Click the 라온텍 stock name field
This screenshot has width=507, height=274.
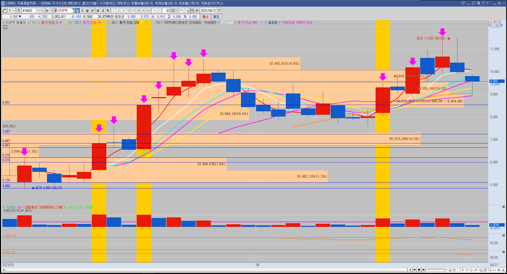point(64,11)
